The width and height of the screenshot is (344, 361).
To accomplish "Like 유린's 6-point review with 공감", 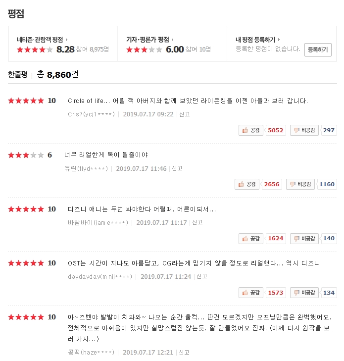I will click(x=247, y=184).
